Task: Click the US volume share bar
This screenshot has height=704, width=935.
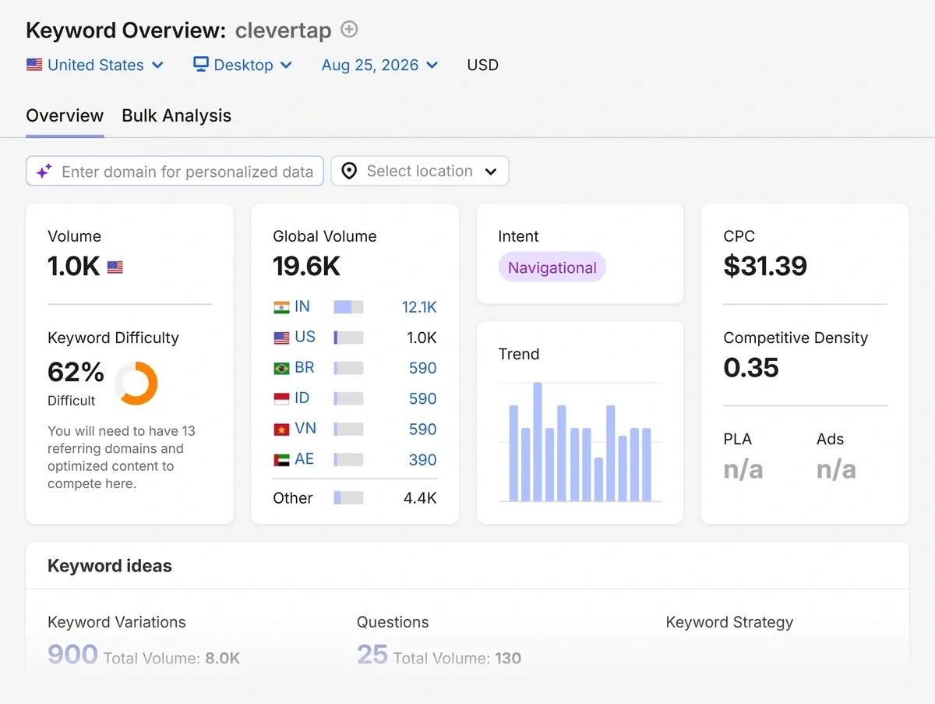Action: (x=348, y=338)
